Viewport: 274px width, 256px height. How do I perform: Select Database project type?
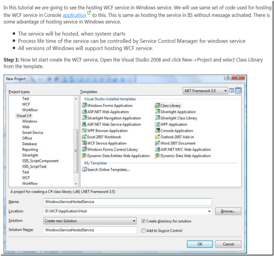click(29, 144)
